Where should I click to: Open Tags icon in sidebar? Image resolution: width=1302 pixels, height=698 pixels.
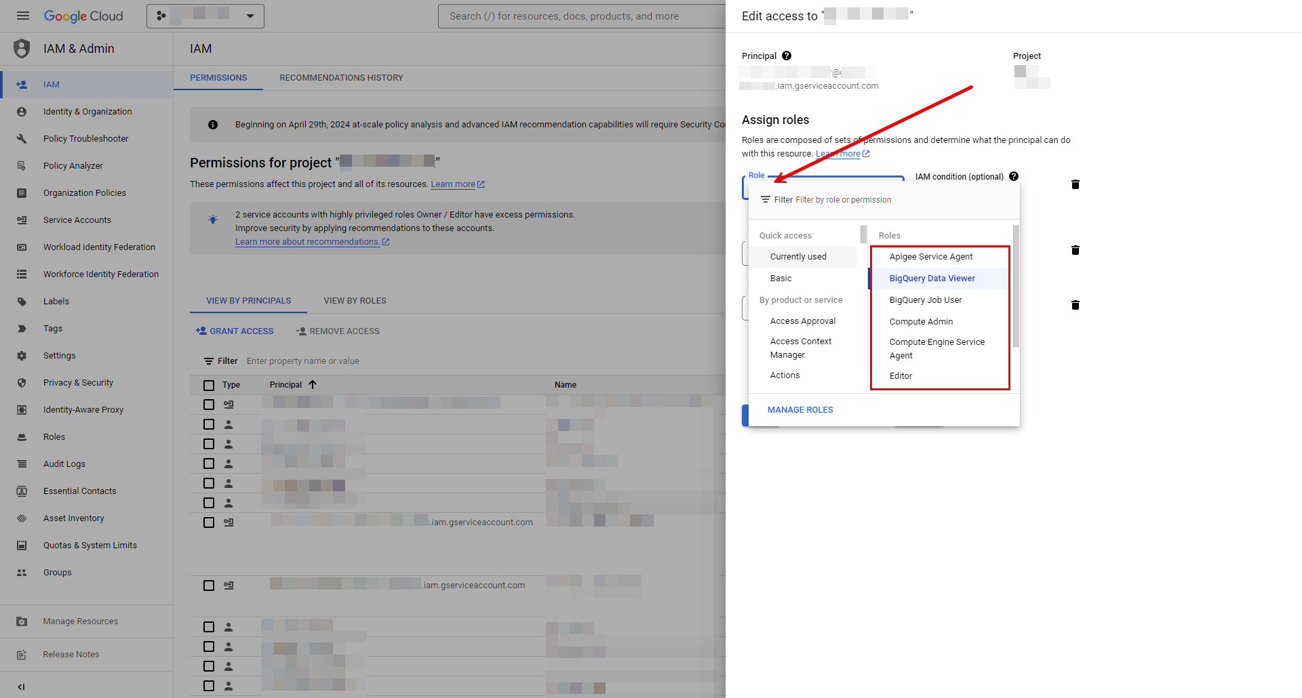coord(22,329)
